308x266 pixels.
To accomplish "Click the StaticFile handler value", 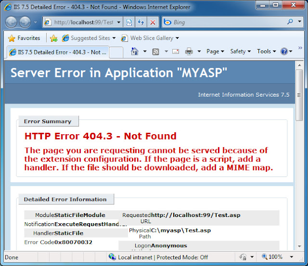I will coord(69,233).
